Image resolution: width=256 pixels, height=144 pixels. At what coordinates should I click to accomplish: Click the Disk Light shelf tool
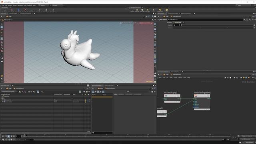pyautogui.click(x=148, y=10)
